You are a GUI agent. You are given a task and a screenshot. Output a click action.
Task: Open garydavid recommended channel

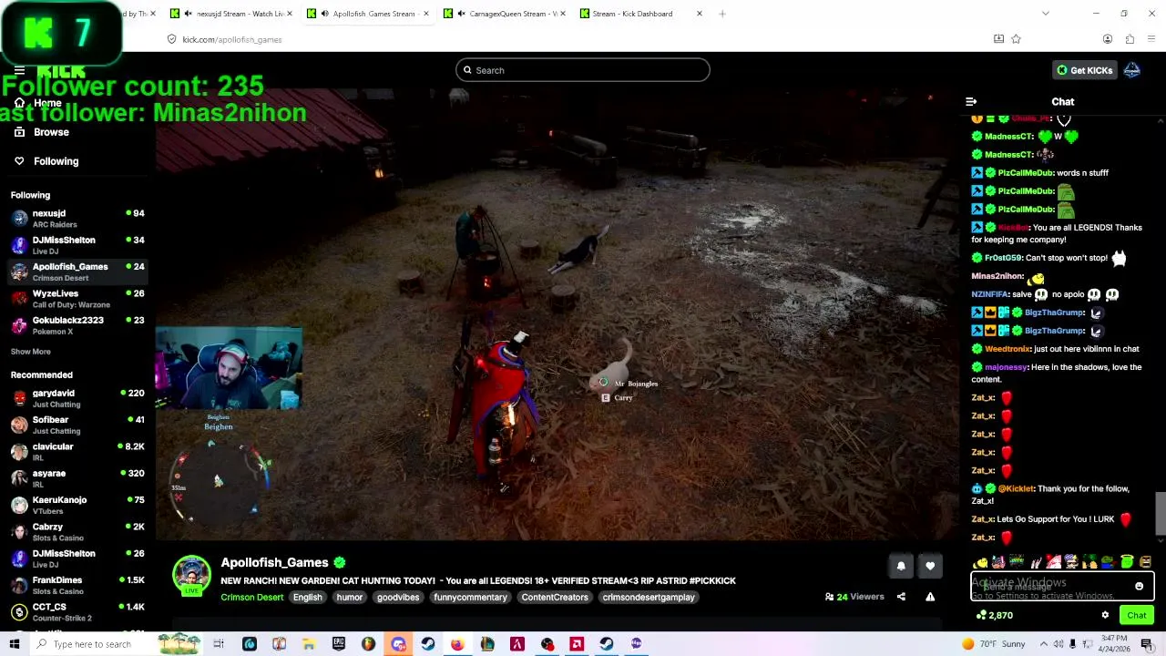[x=77, y=398]
